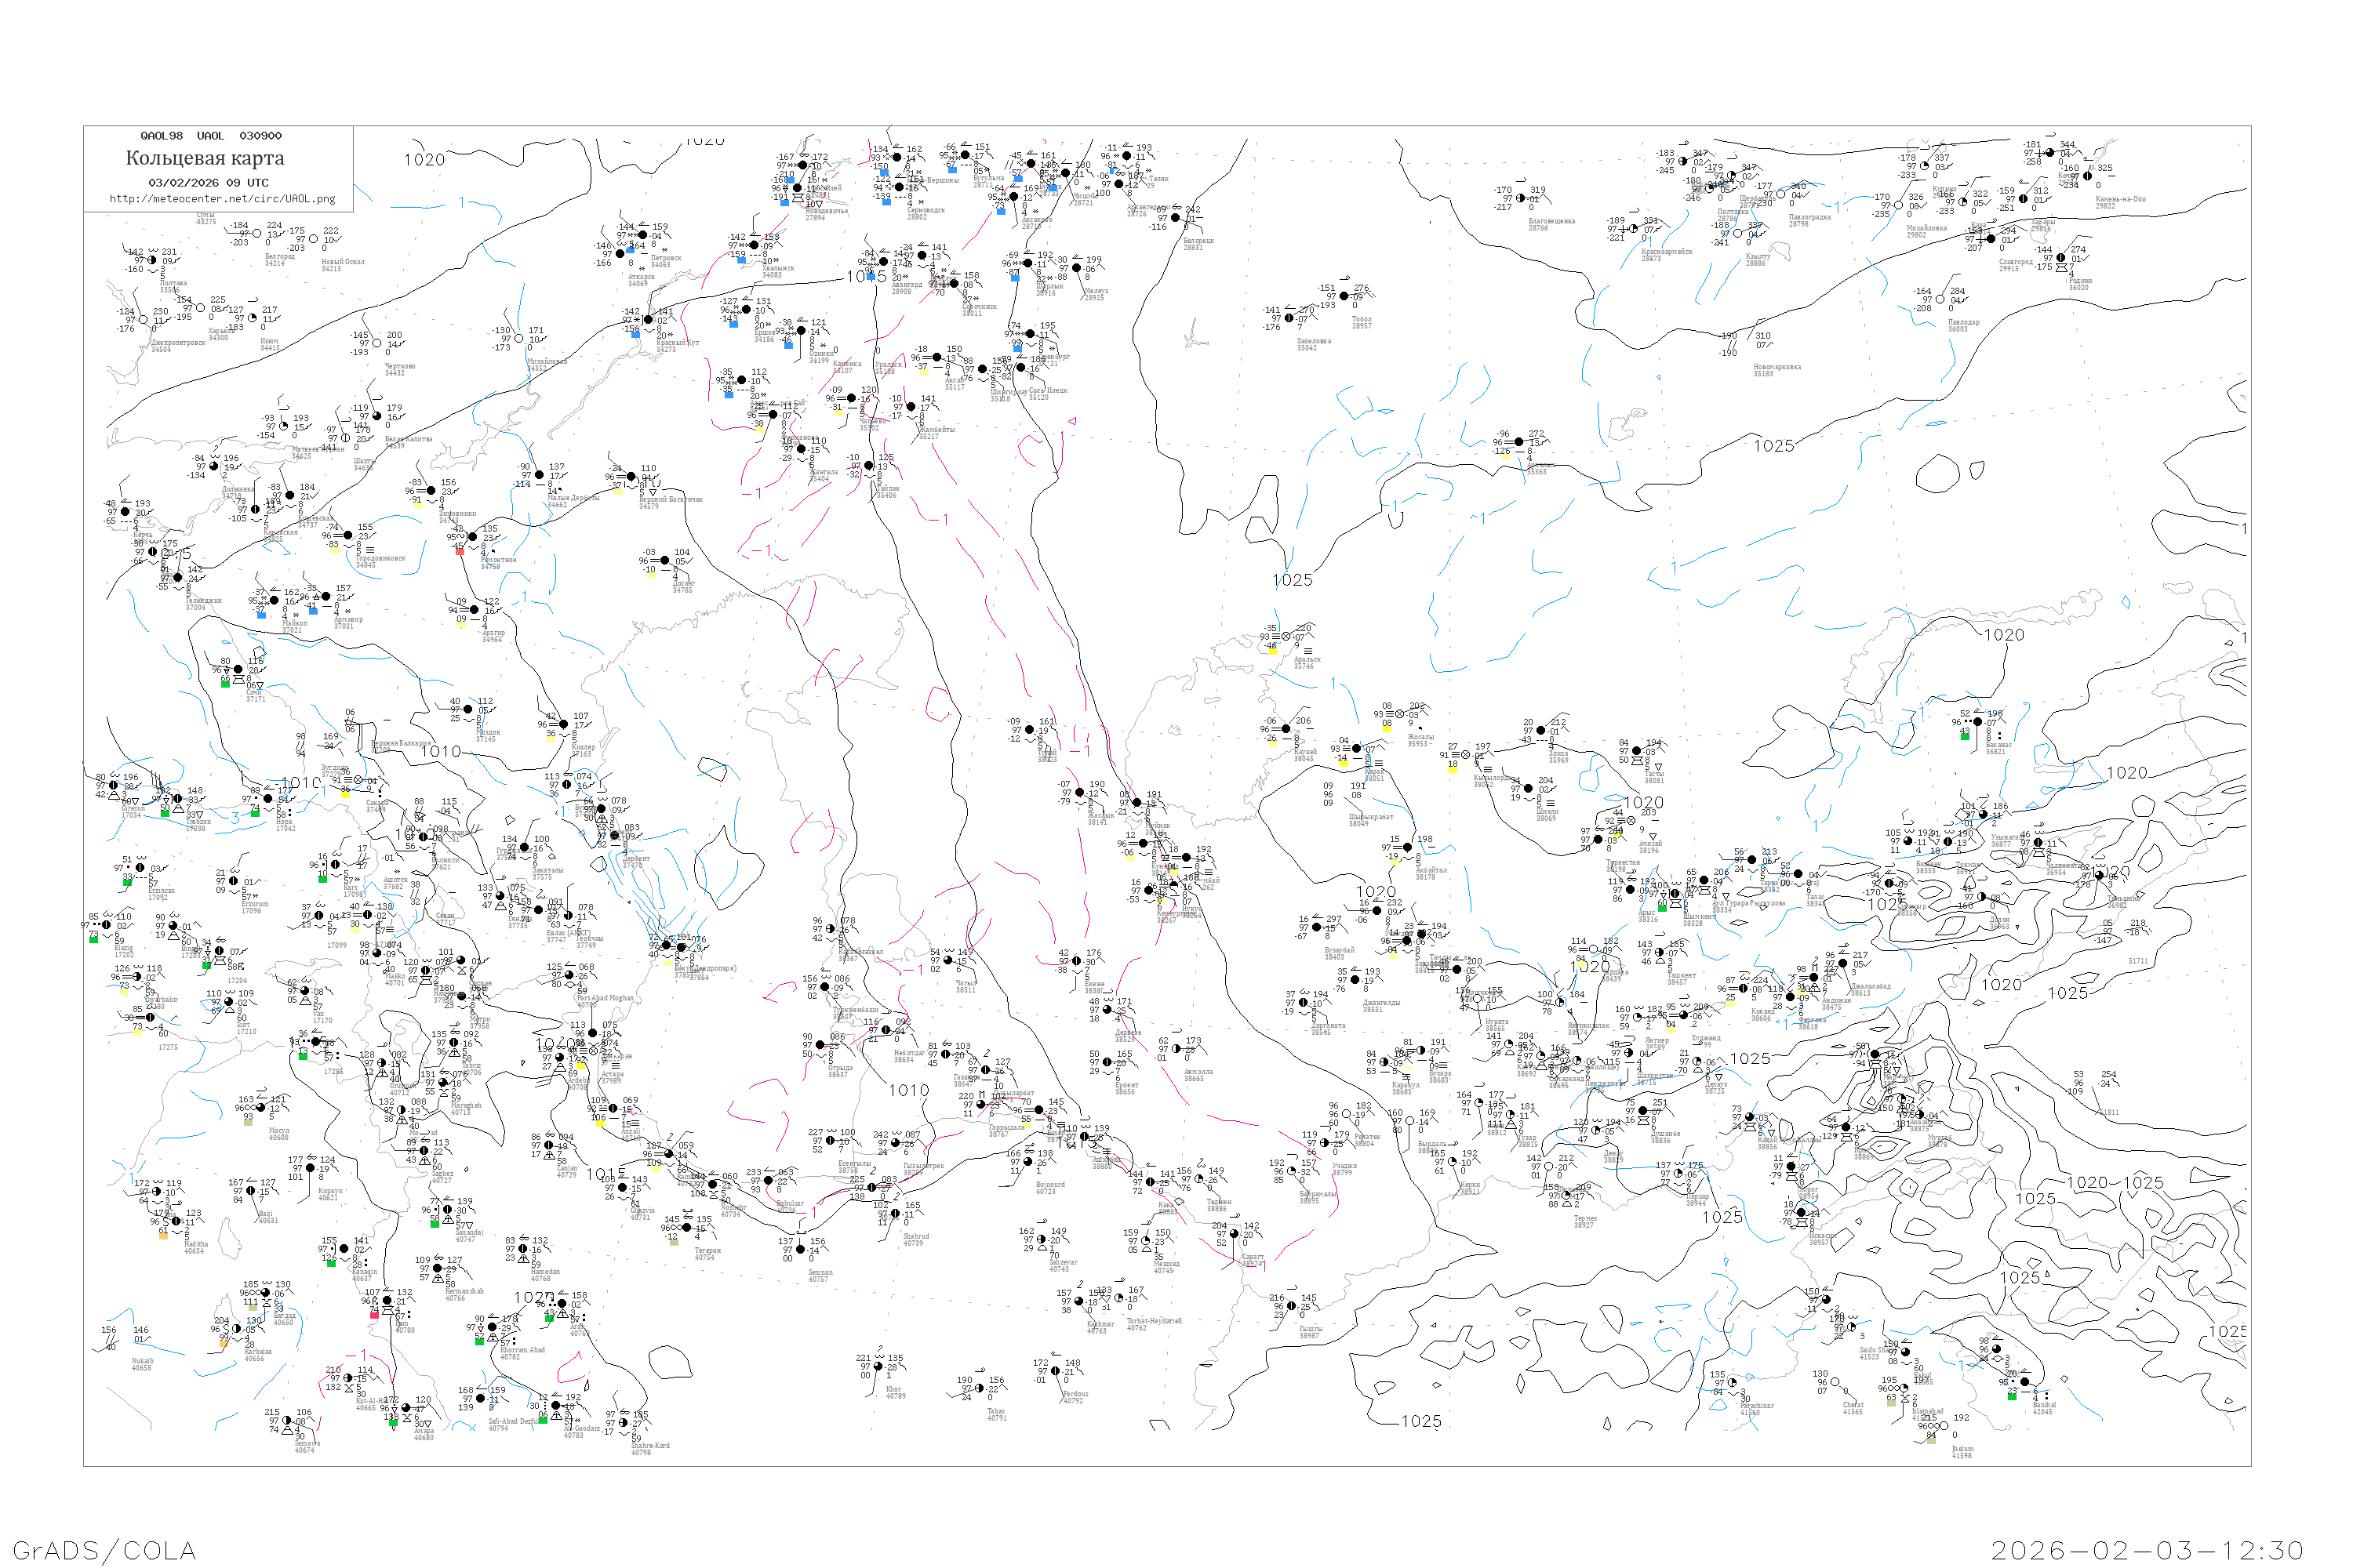Click the Shahrud station circle marker
The image size is (2353, 1568).
896,1214
